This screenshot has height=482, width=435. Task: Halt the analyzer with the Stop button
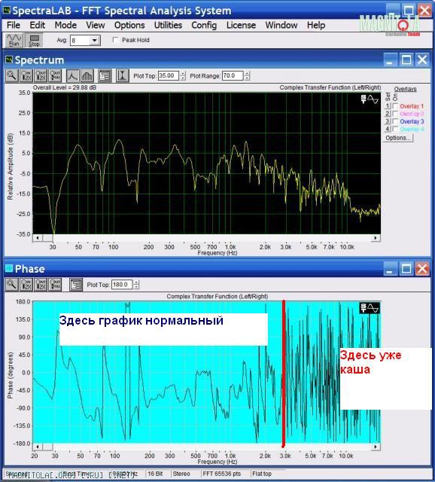point(34,40)
